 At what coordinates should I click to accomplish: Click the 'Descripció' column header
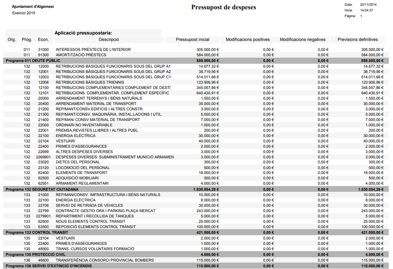click(x=109, y=40)
